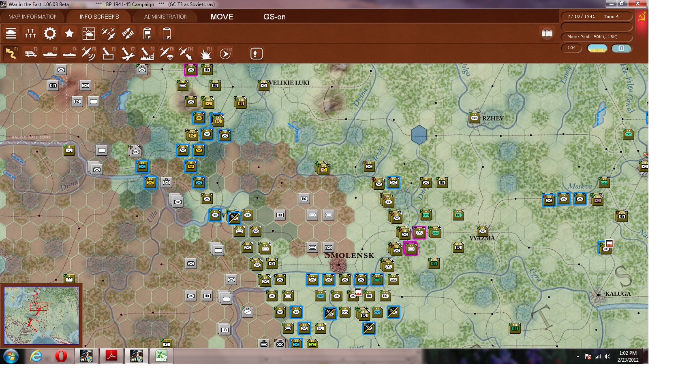Viewport: 693px width, 390px height.
Task: Open the Map Information tab
Action: tap(33, 17)
